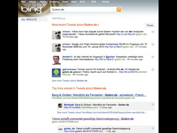Click 'See more Tweets about friendfeed.com/solnetwork' link
The width and height of the screenshot is (177, 133).
(102, 112)
